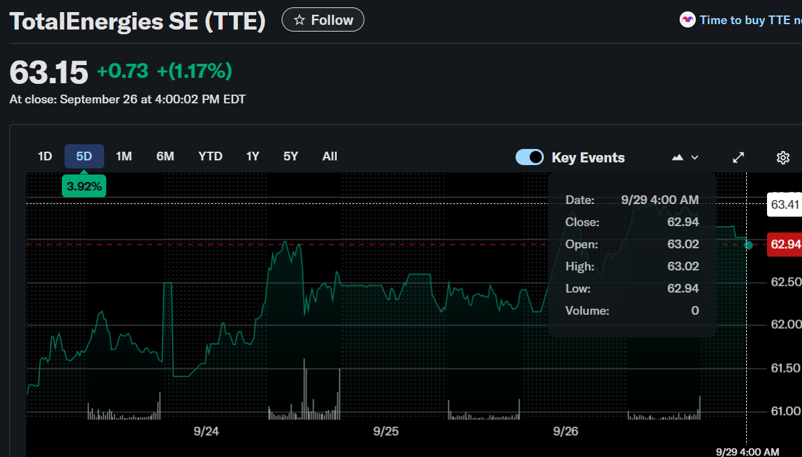Click the 9/24 date axis label
The image size is (802, 457).
pos(206,431)
